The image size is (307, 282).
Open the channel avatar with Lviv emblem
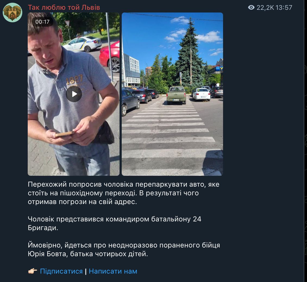12,12
